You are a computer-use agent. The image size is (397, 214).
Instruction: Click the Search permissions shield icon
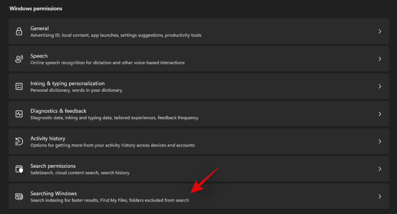point(19,169)
